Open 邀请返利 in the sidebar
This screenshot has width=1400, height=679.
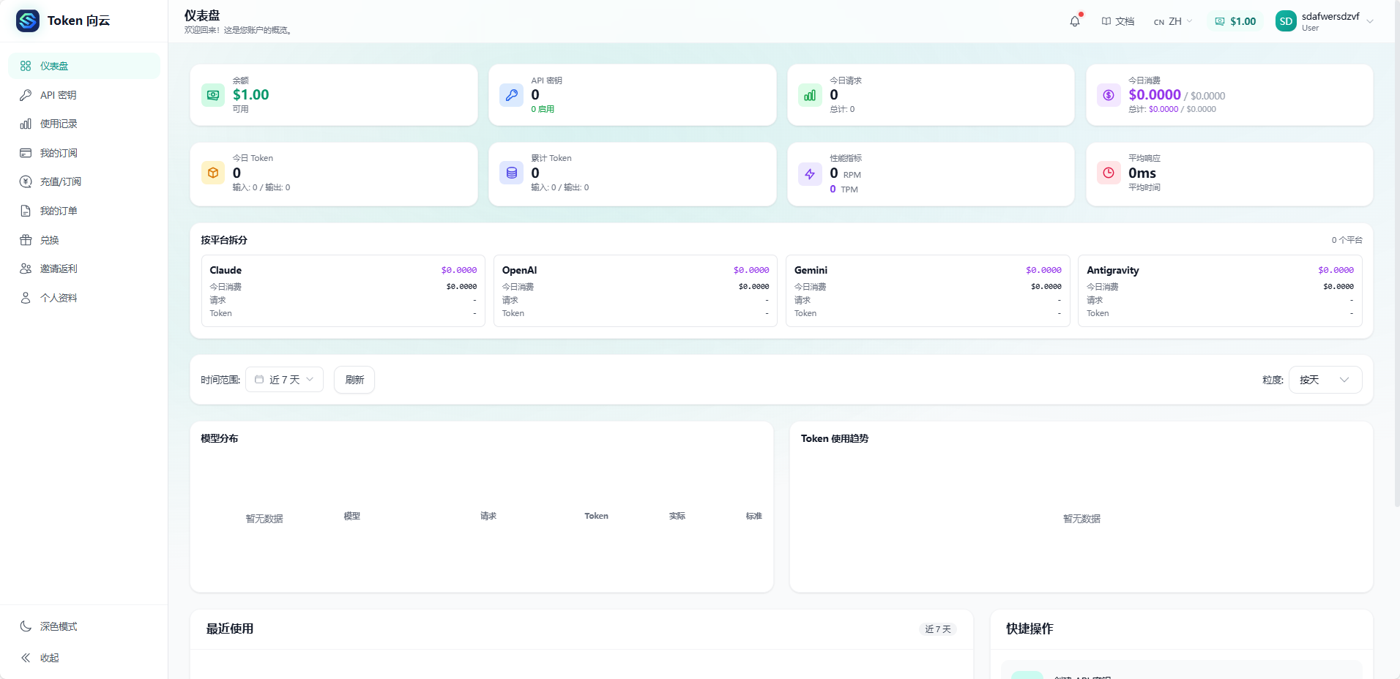coord(84,269)
